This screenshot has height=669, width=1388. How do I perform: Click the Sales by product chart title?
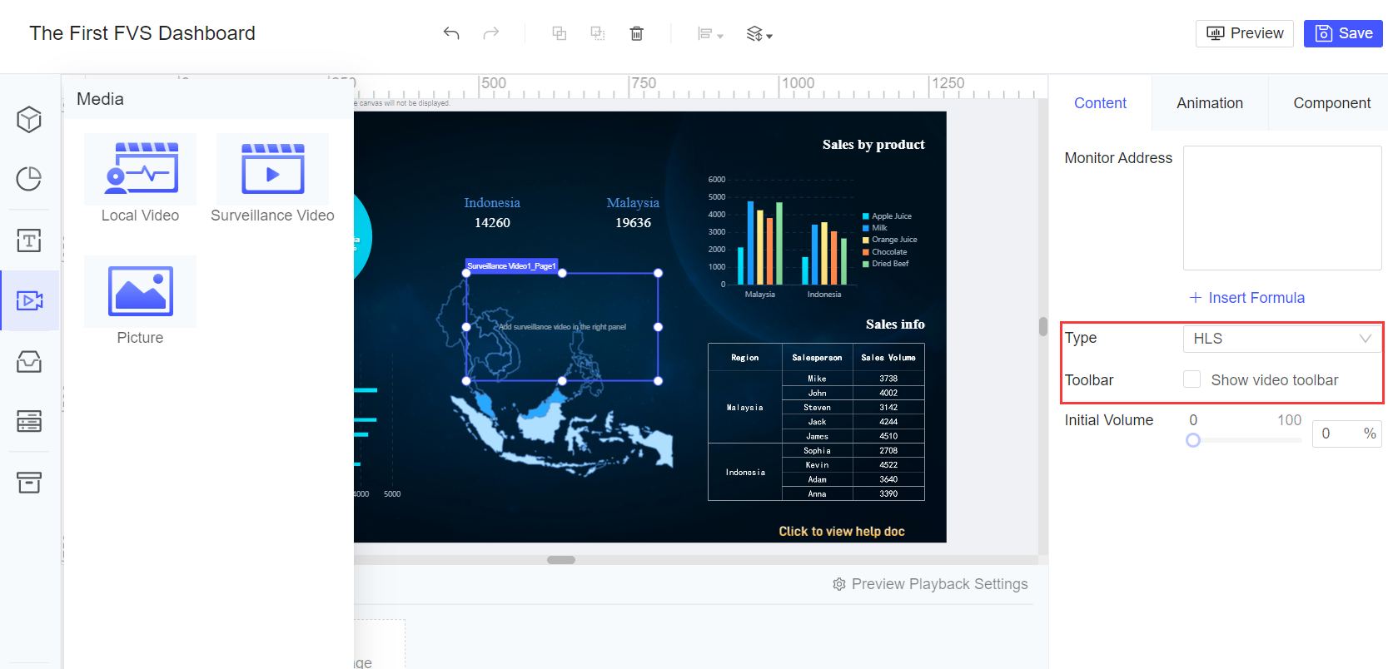873,145
